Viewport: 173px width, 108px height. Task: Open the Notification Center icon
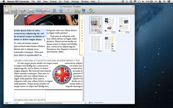(x=169, y=1)
